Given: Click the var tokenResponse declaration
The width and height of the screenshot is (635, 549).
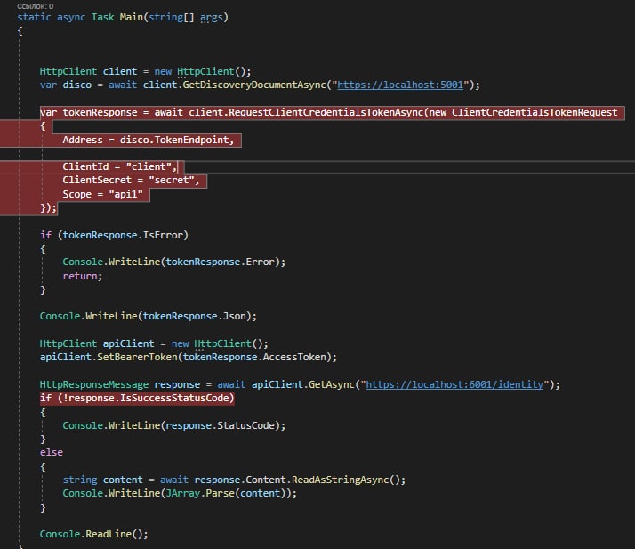Looking at the screenshot, I should pos(88,112).
